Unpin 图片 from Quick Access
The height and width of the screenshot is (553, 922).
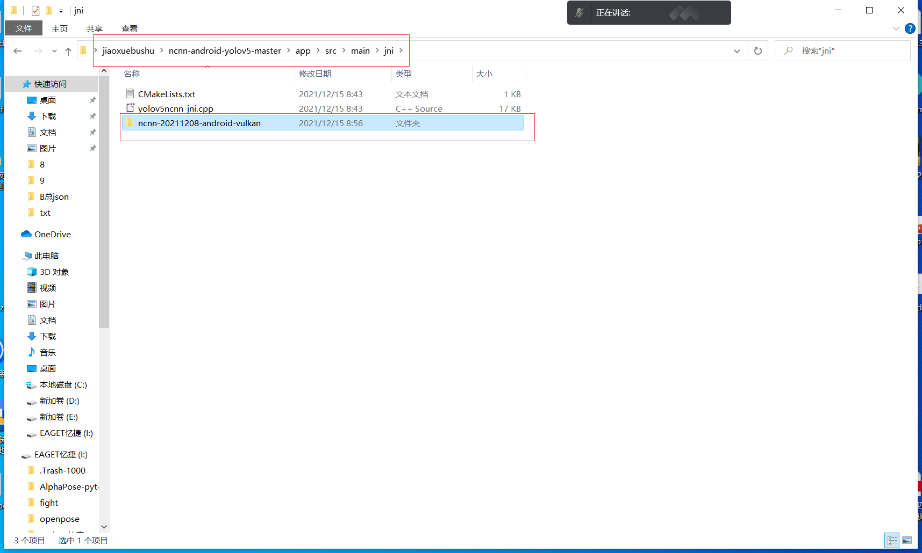92,148
